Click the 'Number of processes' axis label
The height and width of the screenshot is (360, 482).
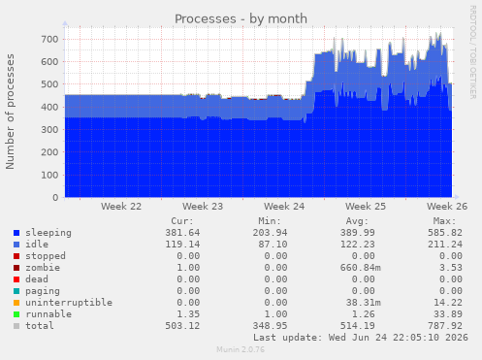pyautogui.click(x=10, y=112)
